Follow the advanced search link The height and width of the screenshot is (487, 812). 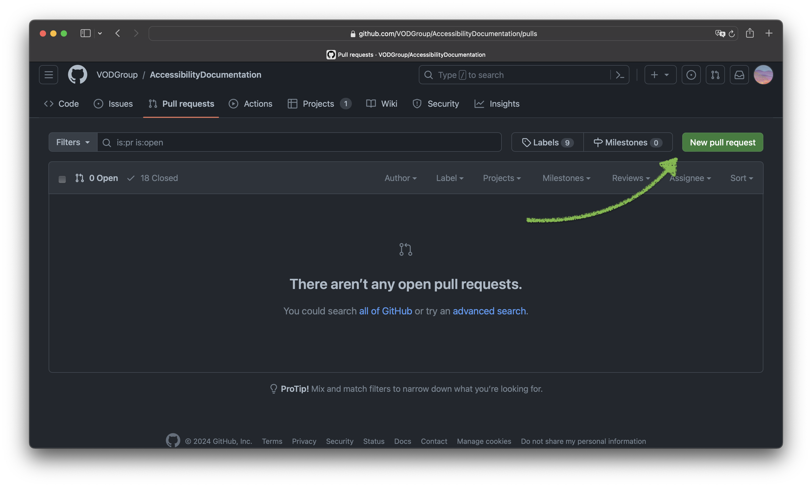pyautogui.click(x=489, y=311)
